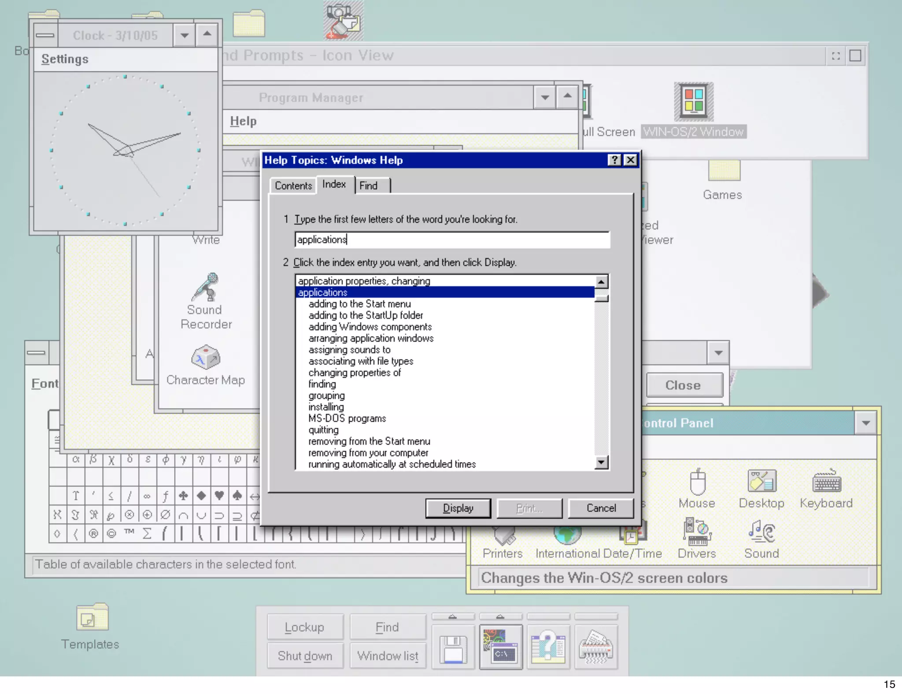
Task: Open the Drivers control panel icon
Action: pyautogui.click(x=697, y=532)
